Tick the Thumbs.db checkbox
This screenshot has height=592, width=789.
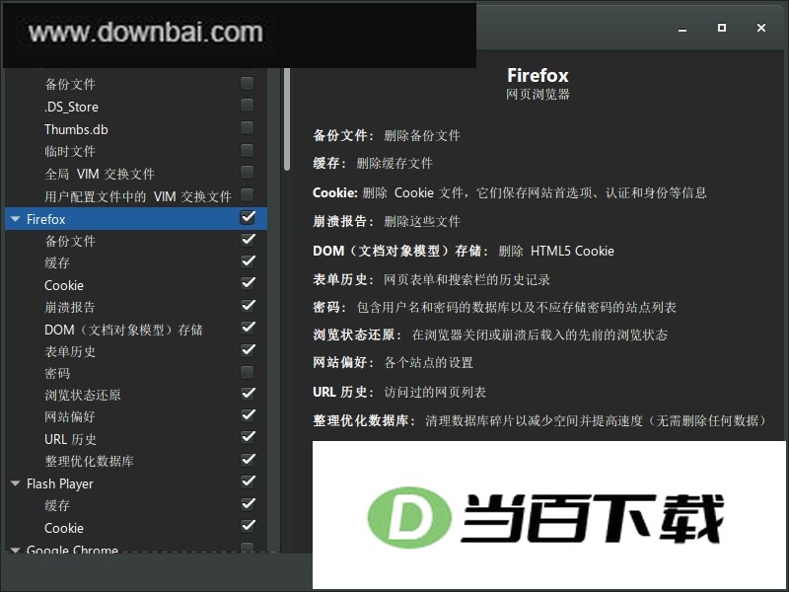pos(247,128)
